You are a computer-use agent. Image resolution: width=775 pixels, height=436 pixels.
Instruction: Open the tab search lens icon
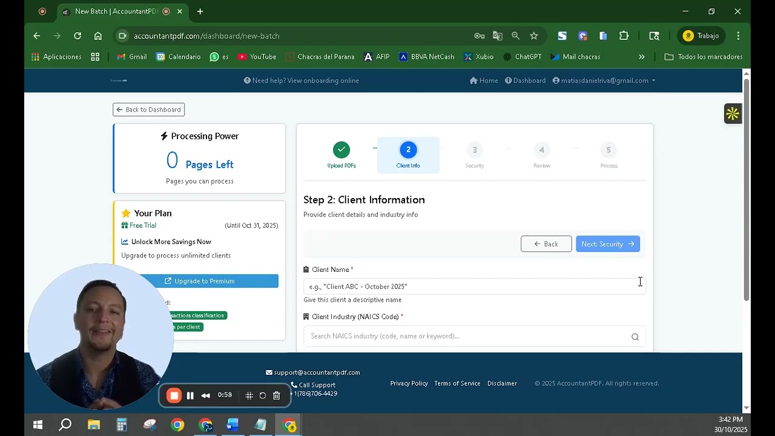pos(654,36)
